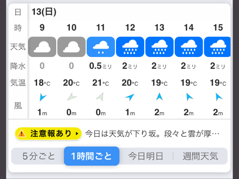Tap the cloudy weather icon for 10 o'clock
The height and width of the screenshot is (179, 239).
71,47
